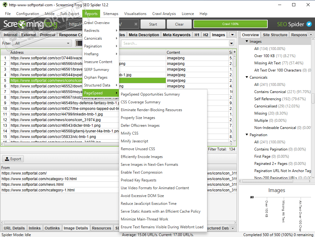Click the Export button

click(13, 159)
